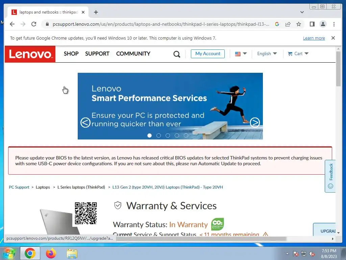346x260 pixels.
Task: Open Learn more about Chrome updates
Action: pyautogui.click(x=314, y=38)
